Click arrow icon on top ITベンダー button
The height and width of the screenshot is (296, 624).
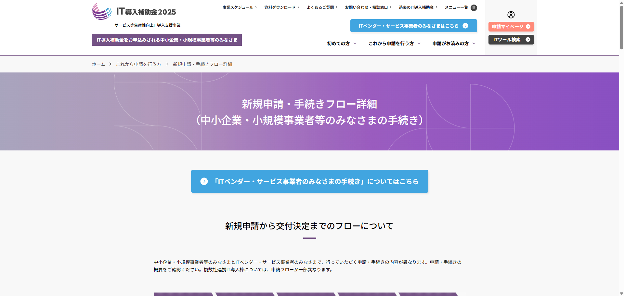[x=465, y=26]
